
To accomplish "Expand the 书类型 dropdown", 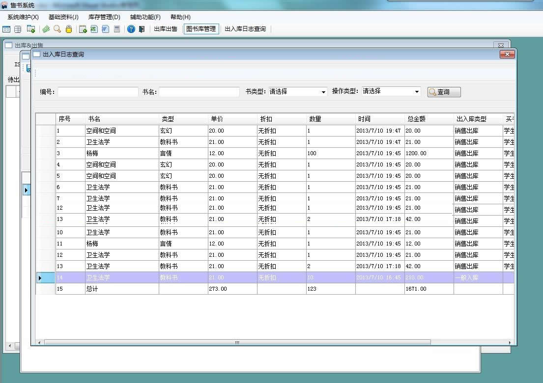I will pyautogui.click(x=323, y=92).
